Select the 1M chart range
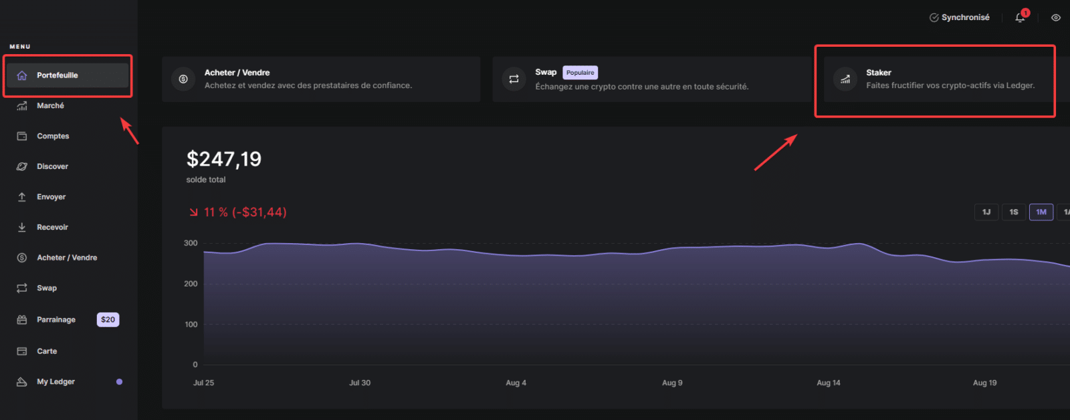The image size is (1070, 420). (x=1041, y=212)
